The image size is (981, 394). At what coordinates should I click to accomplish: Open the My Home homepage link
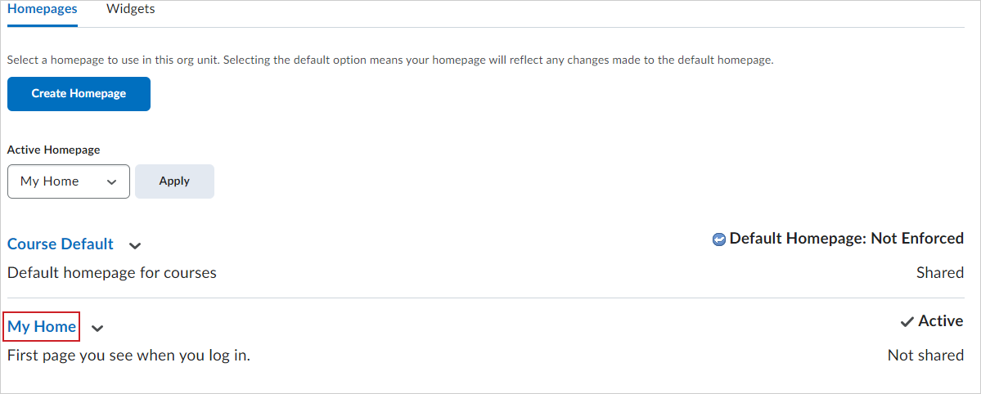(x=42, y=326)
